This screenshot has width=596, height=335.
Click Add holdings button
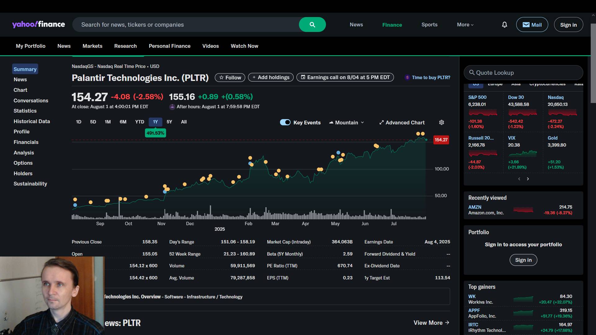(x=270, y=78)
